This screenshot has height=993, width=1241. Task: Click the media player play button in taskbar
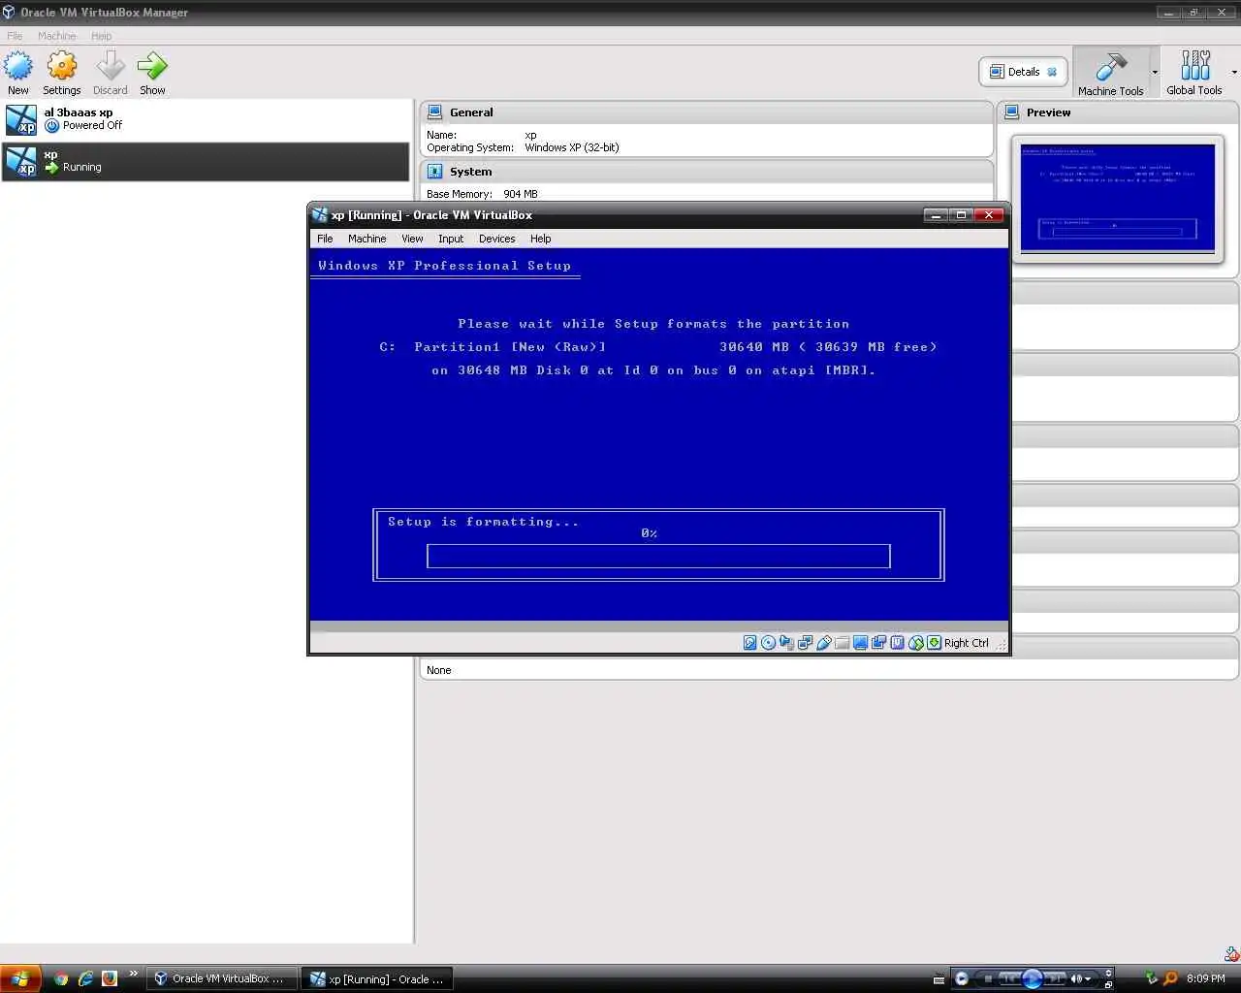tap(1032, 978)
